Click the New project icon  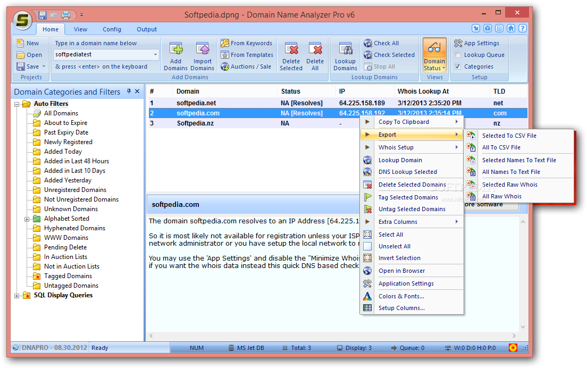click(x=21, y=43)
